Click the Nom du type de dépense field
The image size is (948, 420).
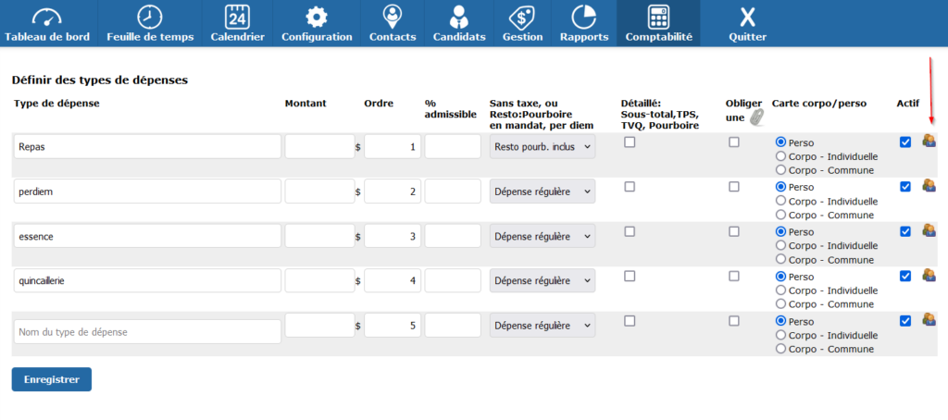pyautogui.click(x=147, y=331)
